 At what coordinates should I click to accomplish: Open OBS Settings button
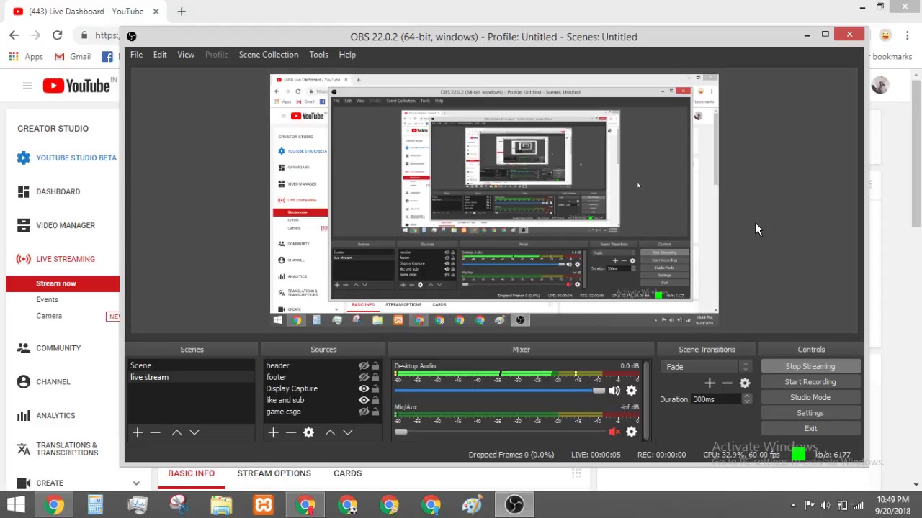point(810,413)
